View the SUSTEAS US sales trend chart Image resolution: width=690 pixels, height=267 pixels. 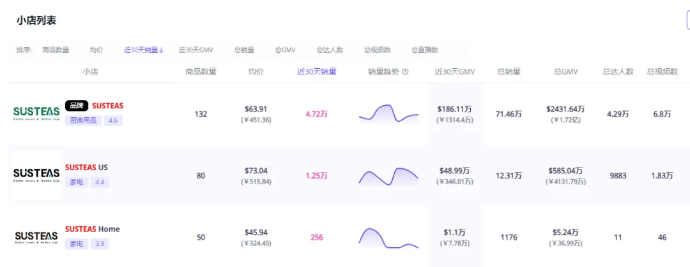[x=388, y=176]
